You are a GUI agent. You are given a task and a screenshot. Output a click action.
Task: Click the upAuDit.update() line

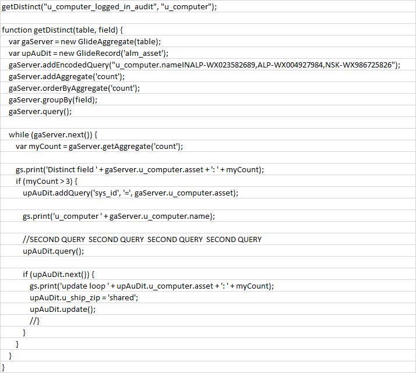tap(62, 310)
